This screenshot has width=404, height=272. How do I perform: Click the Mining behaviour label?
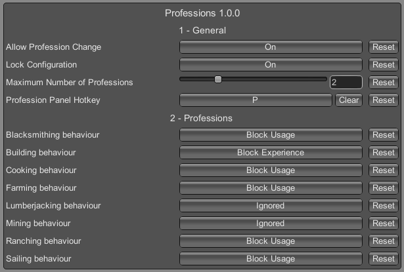pyautogui.click(x=38, y=223)
